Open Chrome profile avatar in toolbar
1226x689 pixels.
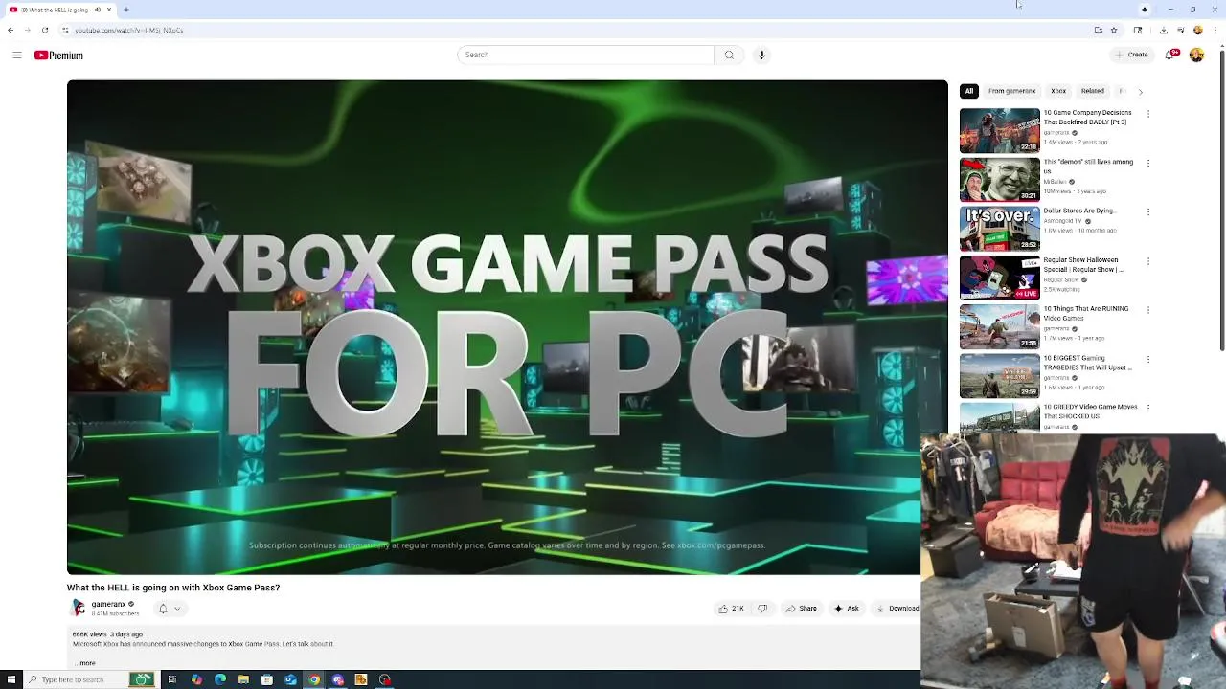(x=1197, y=30)
